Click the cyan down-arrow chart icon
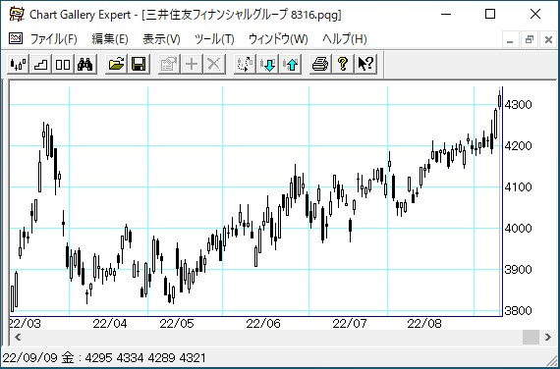Image resolution: width=560 pixels, height=369 pixels. 267,65
